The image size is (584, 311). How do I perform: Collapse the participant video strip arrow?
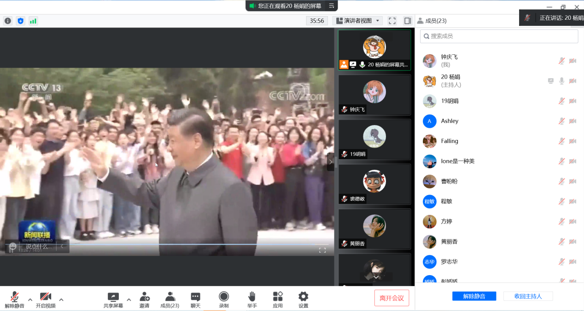click(330, 162)
